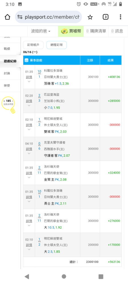Image resolution: width=128 pixels, height=284 pixels.
Task: Open the tab switcher showing 3 tabs
Action: [106, 17]
